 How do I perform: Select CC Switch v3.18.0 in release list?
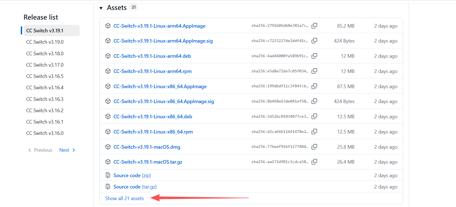pos(45,54)
